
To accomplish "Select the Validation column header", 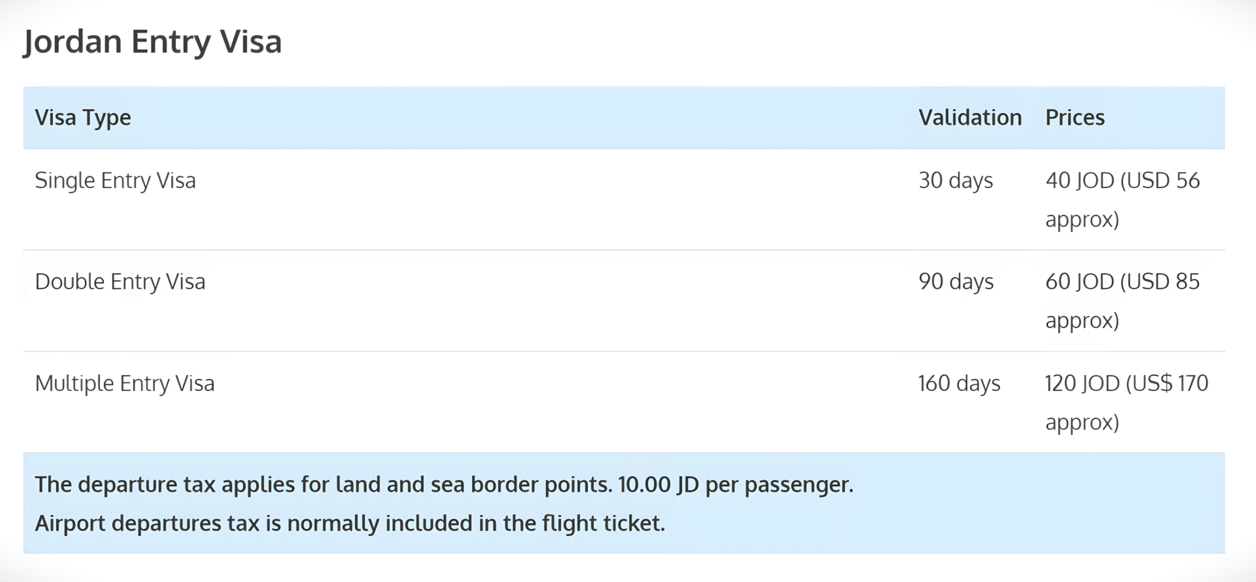I will [970, 118].
